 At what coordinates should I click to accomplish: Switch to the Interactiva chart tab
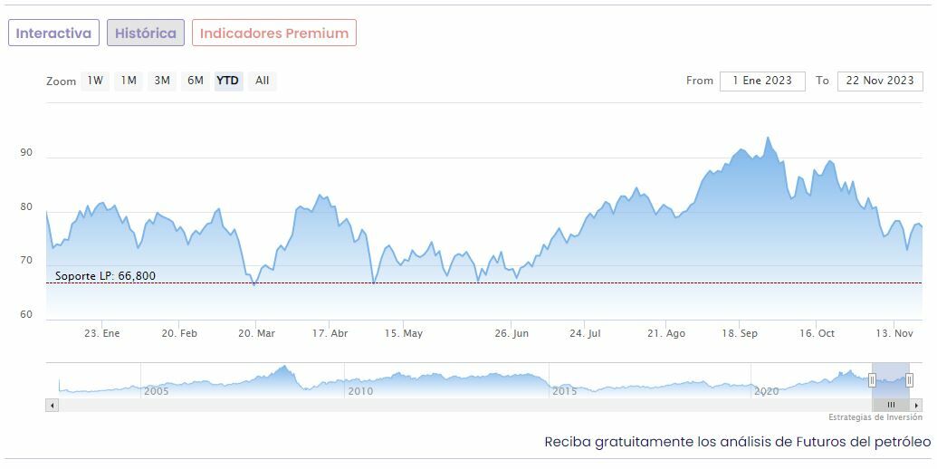click(x=53, y=33)
